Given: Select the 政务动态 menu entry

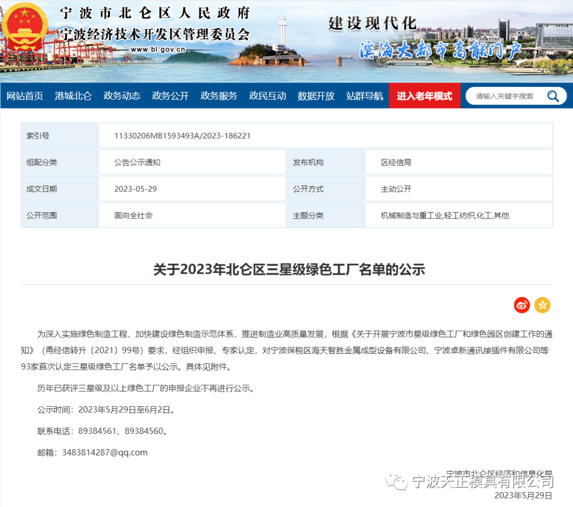Looking at the screenshot, I should [121, 96].
